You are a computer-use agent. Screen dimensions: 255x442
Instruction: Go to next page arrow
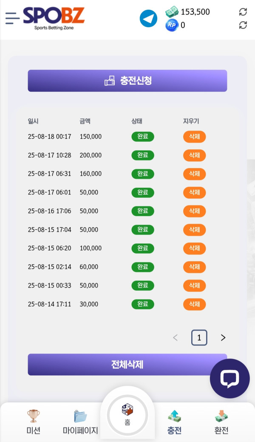[x=223, y=338]
